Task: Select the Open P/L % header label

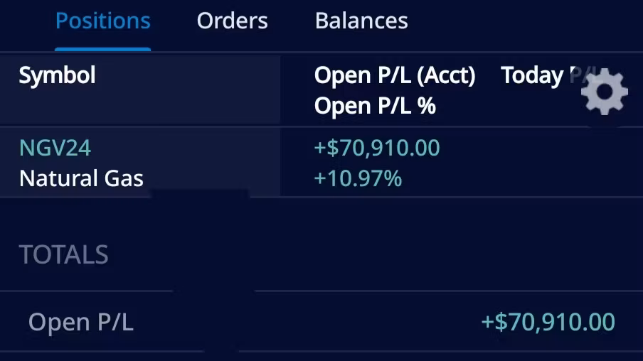Action: (375, 107)
